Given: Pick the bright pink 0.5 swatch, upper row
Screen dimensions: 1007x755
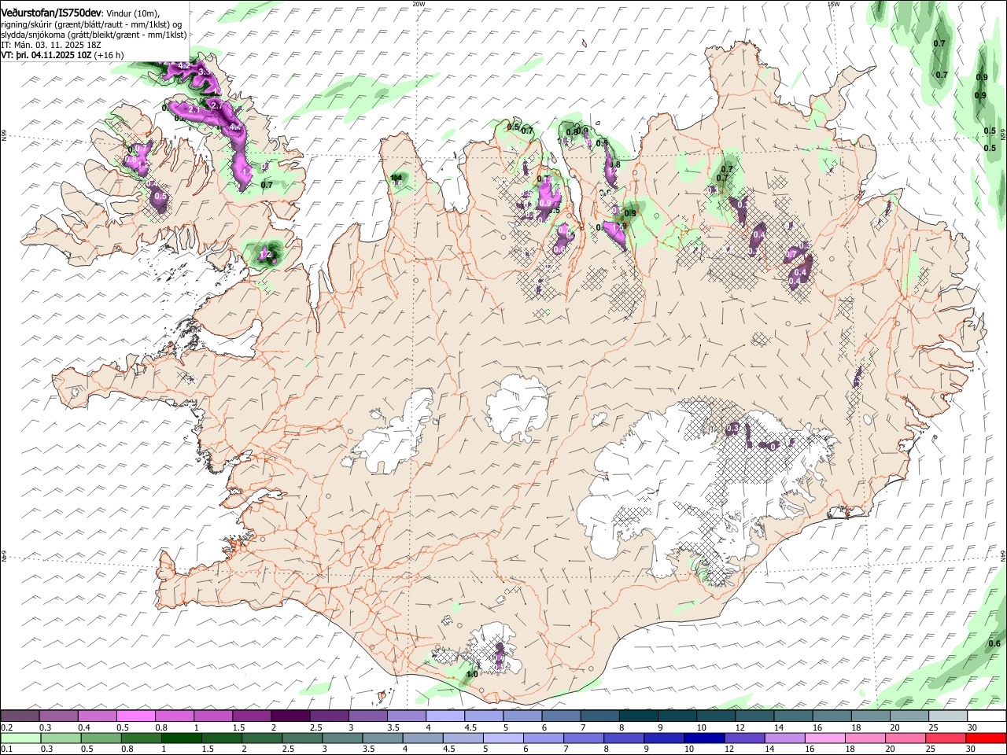Looking at the screenshot, I should pos(135,716).
